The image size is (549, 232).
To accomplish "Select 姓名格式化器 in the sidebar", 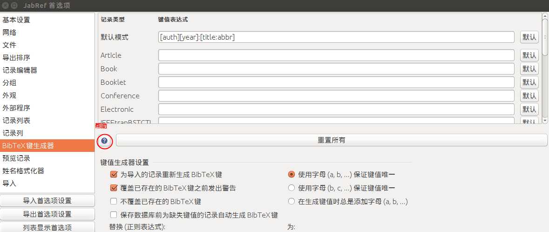I will [47, 171].
